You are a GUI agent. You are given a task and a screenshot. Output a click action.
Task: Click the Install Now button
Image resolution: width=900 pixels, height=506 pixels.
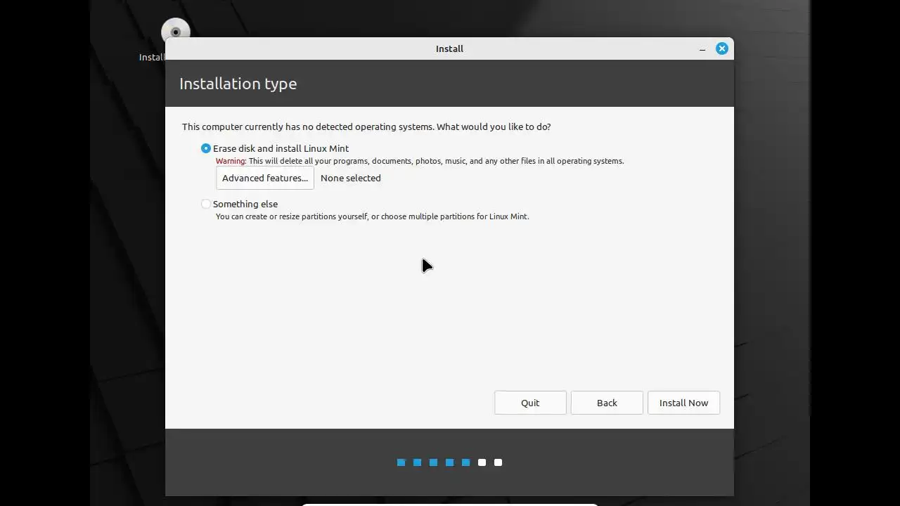[x=683, y=403]
